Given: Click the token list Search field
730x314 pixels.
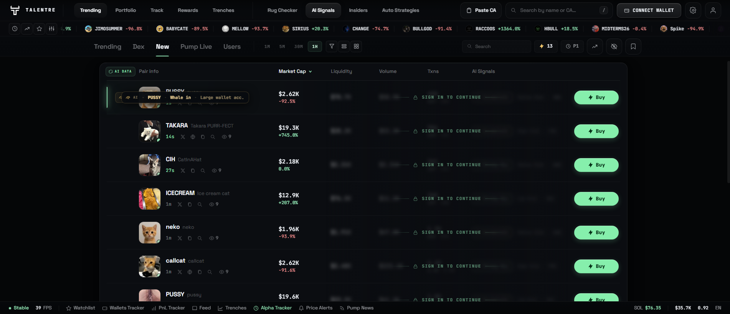Looking at the screenshot, I should click(497, 46).
